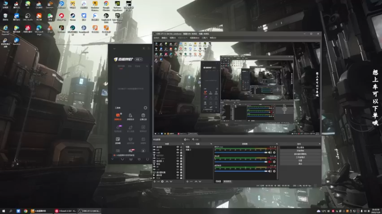Open Internet Explorer desktop shortcut

pyautogui.click(x=5, y=30)
